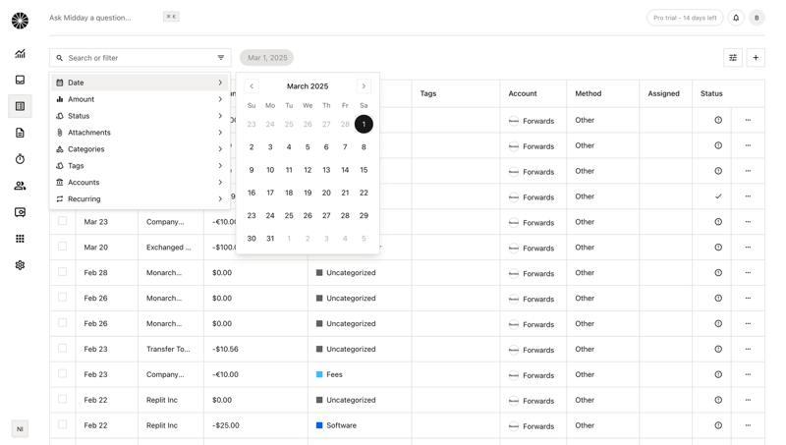This screenshot has width=786, height=445.
Task: Select the Attachments filter menu item
Action: click(x=140, y=133)
